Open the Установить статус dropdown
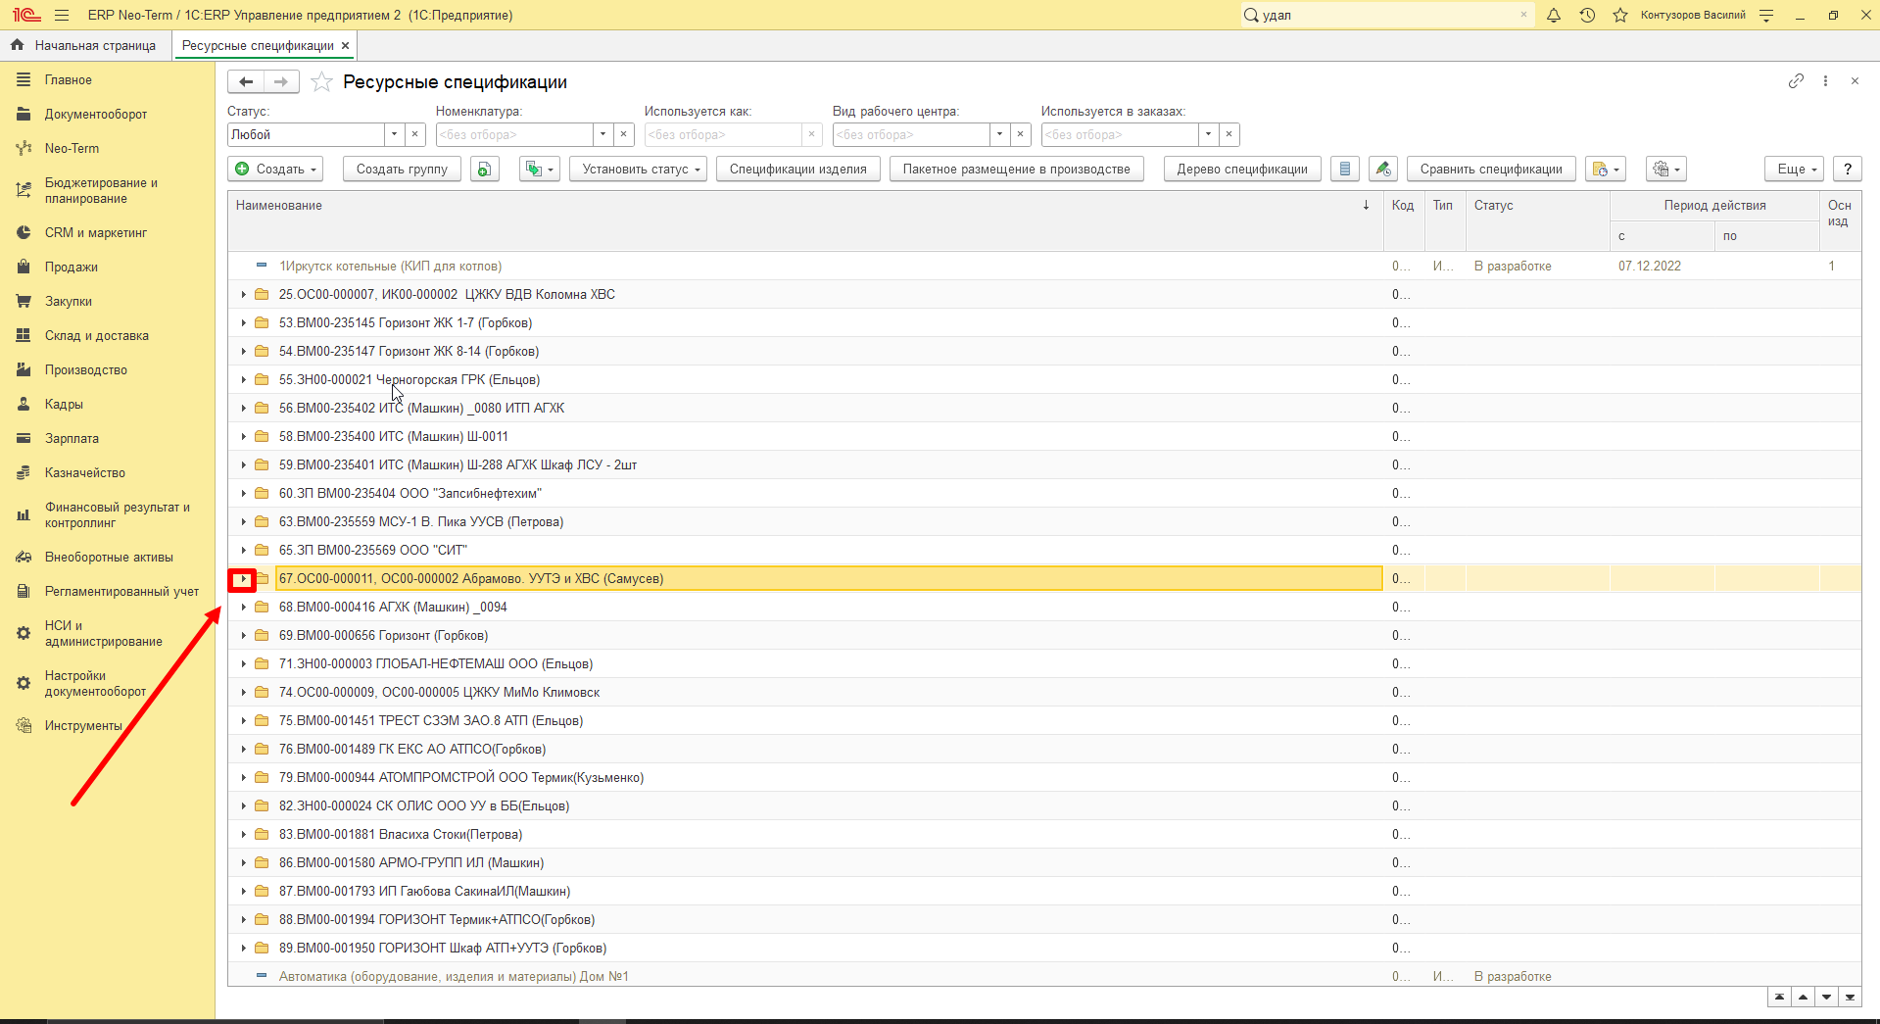The image size is (1880, 1024). click(638, 170)
